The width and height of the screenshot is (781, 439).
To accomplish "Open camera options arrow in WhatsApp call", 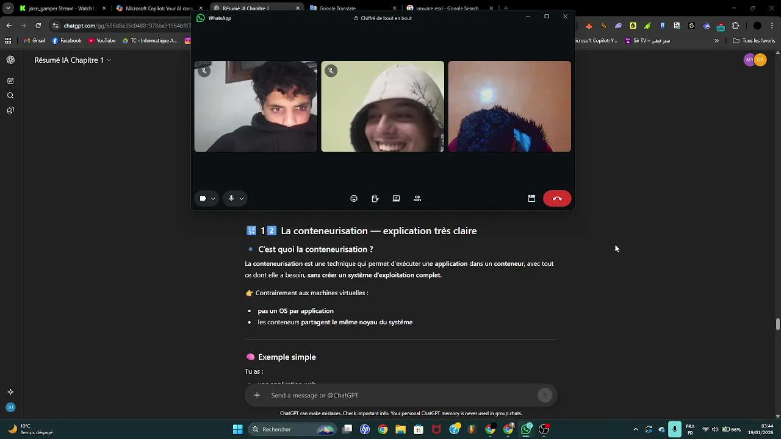I will coord(213,199).
